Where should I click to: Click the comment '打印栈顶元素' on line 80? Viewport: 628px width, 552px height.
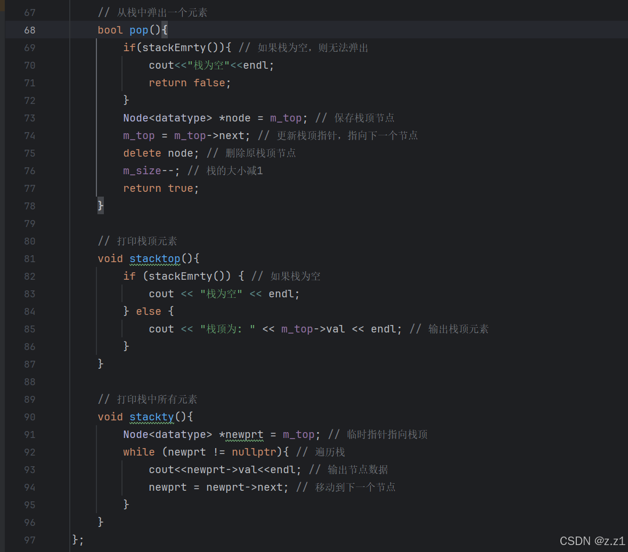(x=147, y=241)
